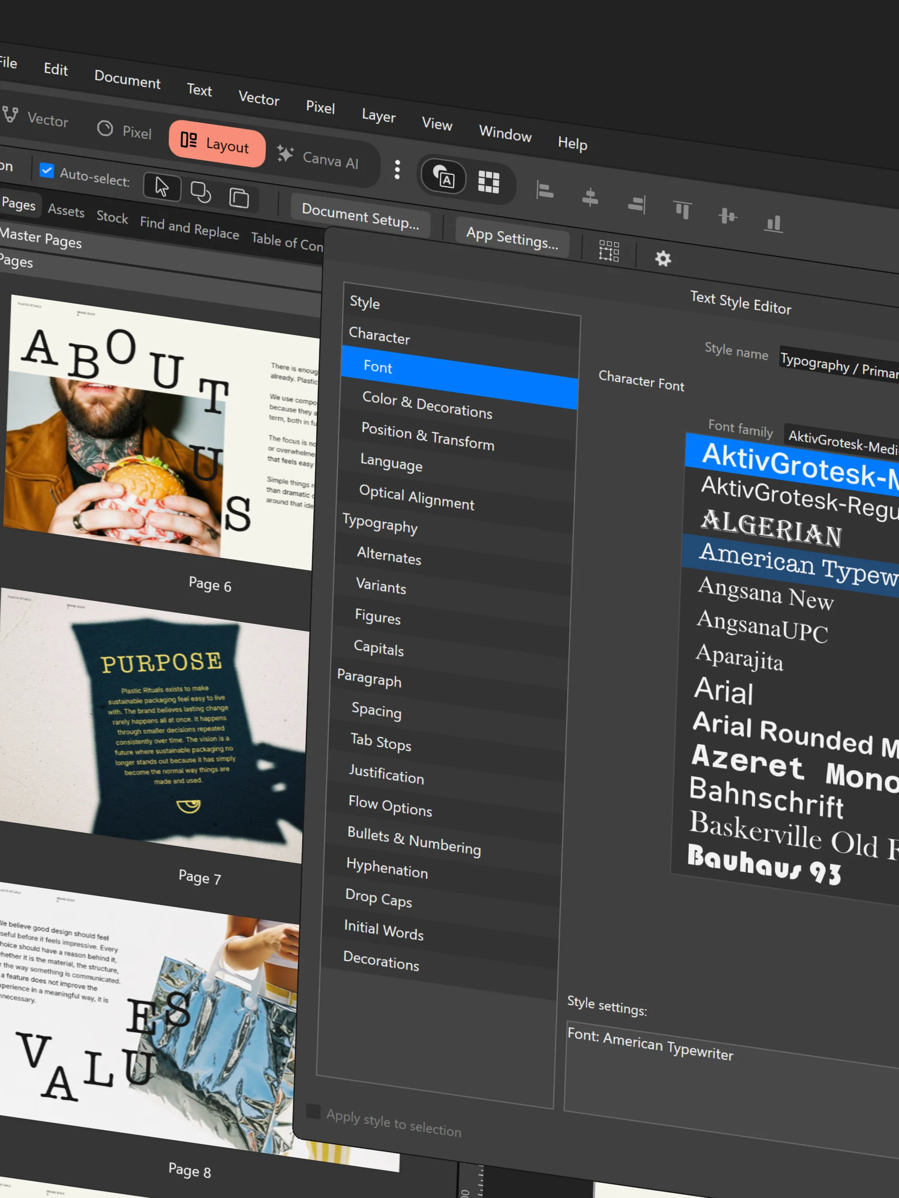Click the Document Setup... button

pyautogui.click(x=360, y=216)
